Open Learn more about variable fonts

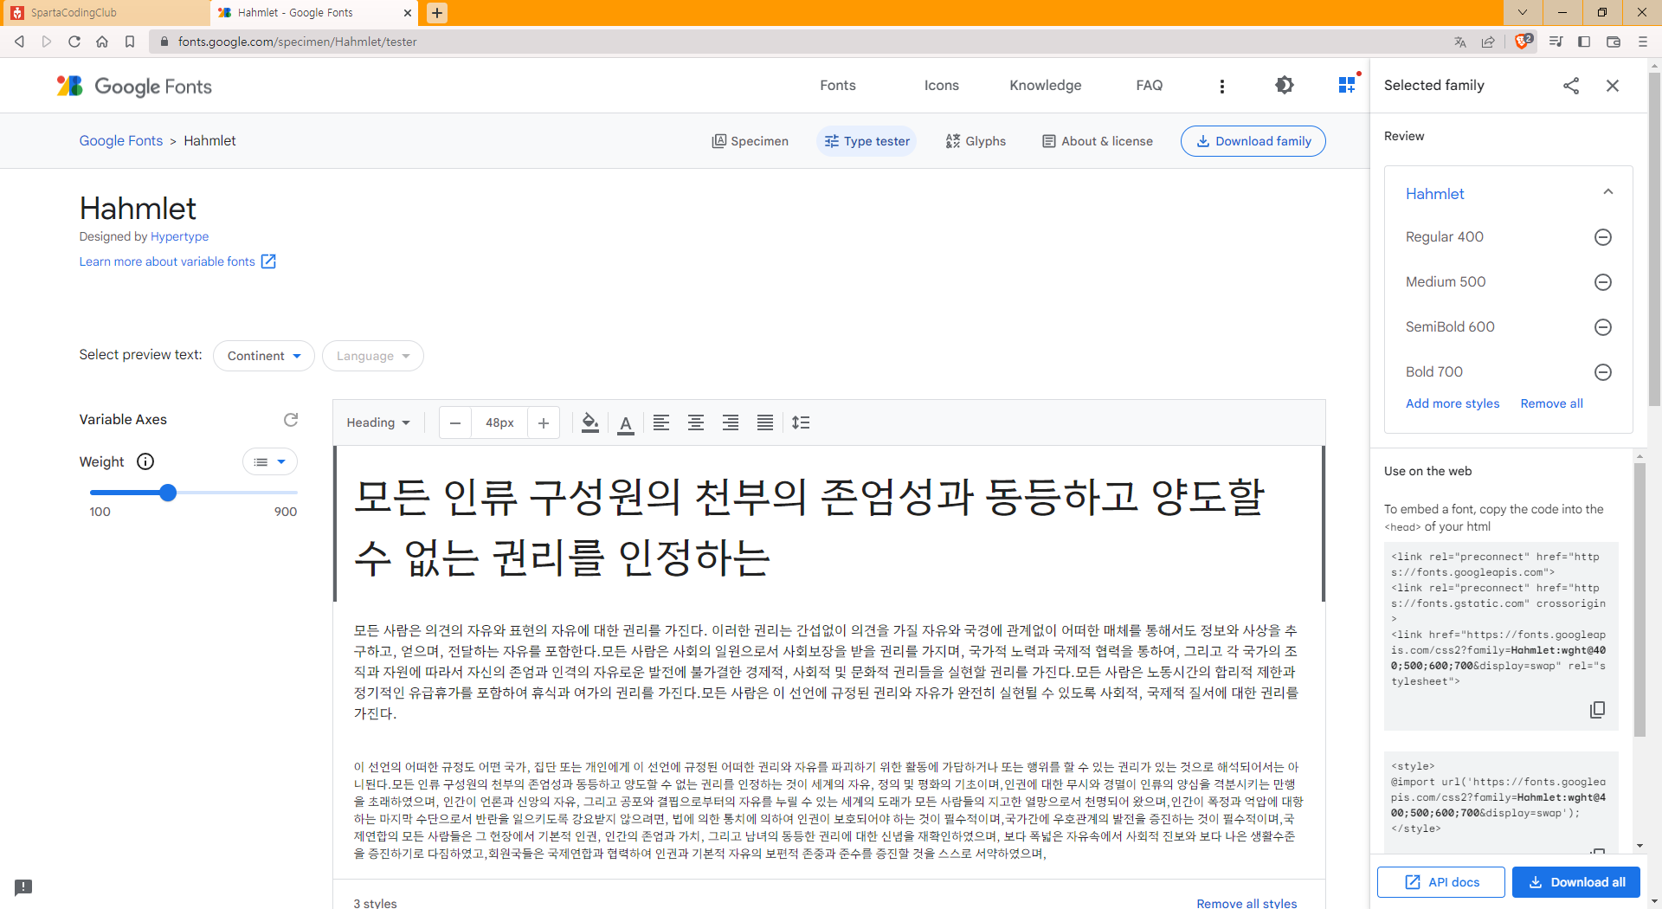(x=177, y=261)
